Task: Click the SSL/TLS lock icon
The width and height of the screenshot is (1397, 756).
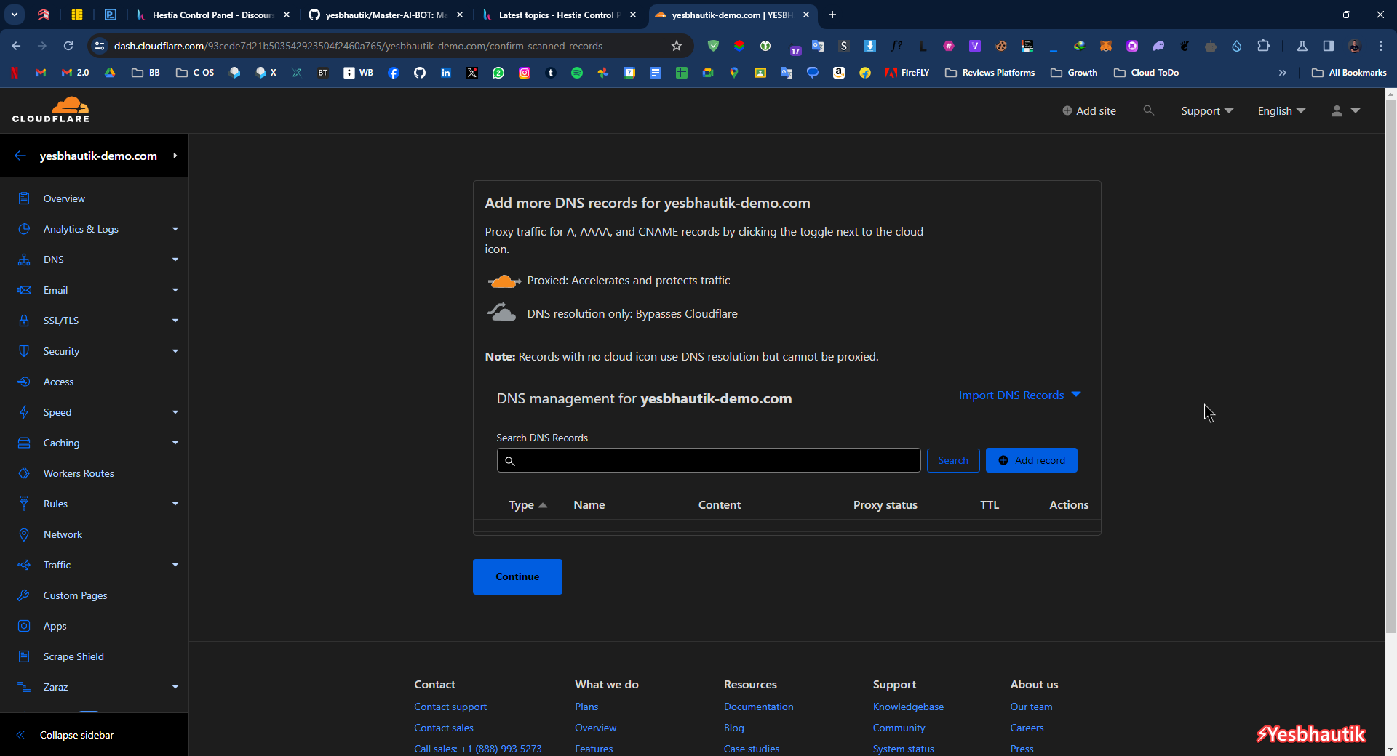Action: coord(24,321)
